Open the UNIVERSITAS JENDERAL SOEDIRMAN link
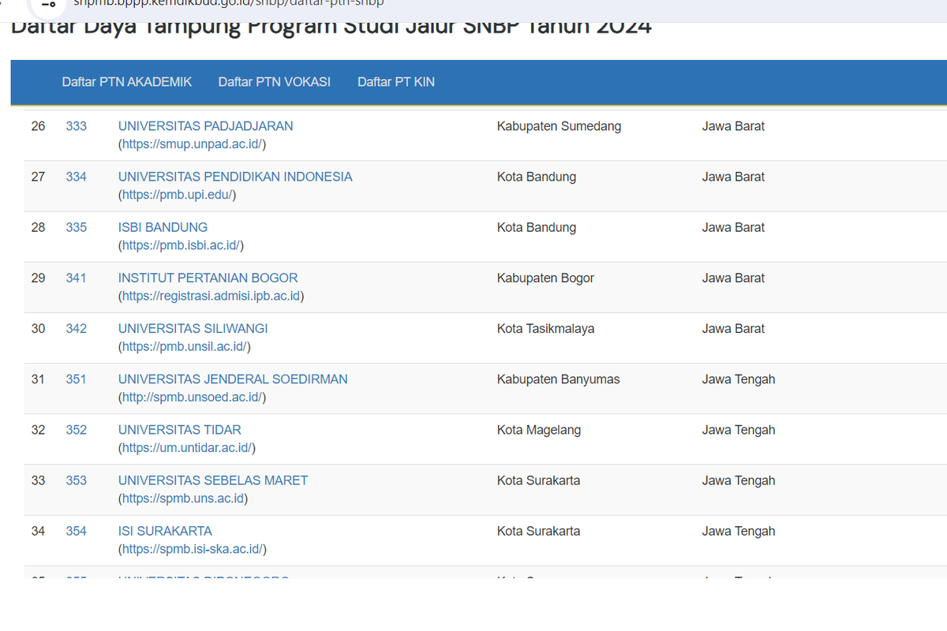 point(233,379)
